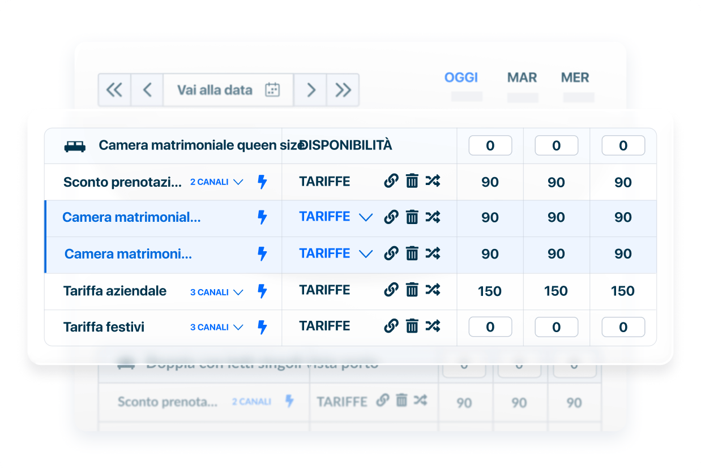701x473 pixels.
Task: Click link icon in Sconto prenotazi row
Action: (391, 181)
